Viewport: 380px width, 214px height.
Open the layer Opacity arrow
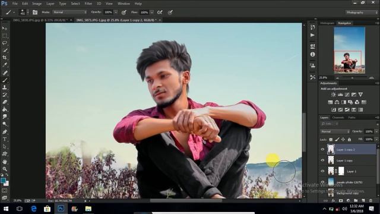[x=376, y=131]
